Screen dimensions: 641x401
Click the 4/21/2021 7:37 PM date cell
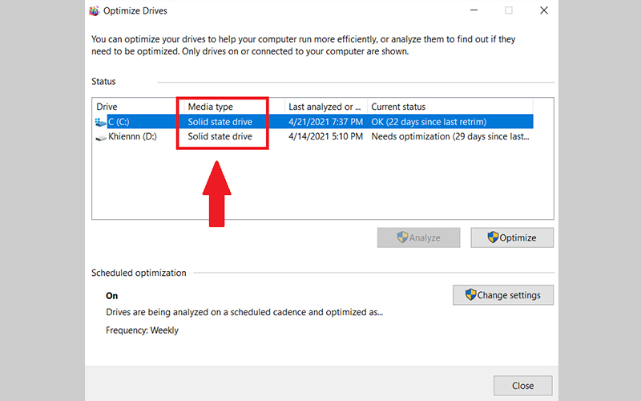click(325, 122)
